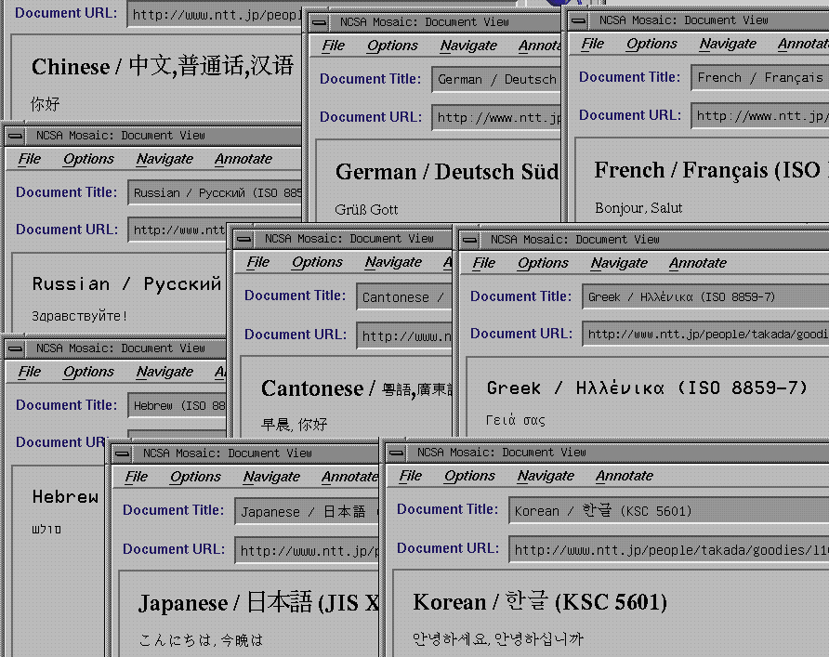829x657 pixels.
Task: Open the File menu in the Korean window
Action: [x=411, y=476]
